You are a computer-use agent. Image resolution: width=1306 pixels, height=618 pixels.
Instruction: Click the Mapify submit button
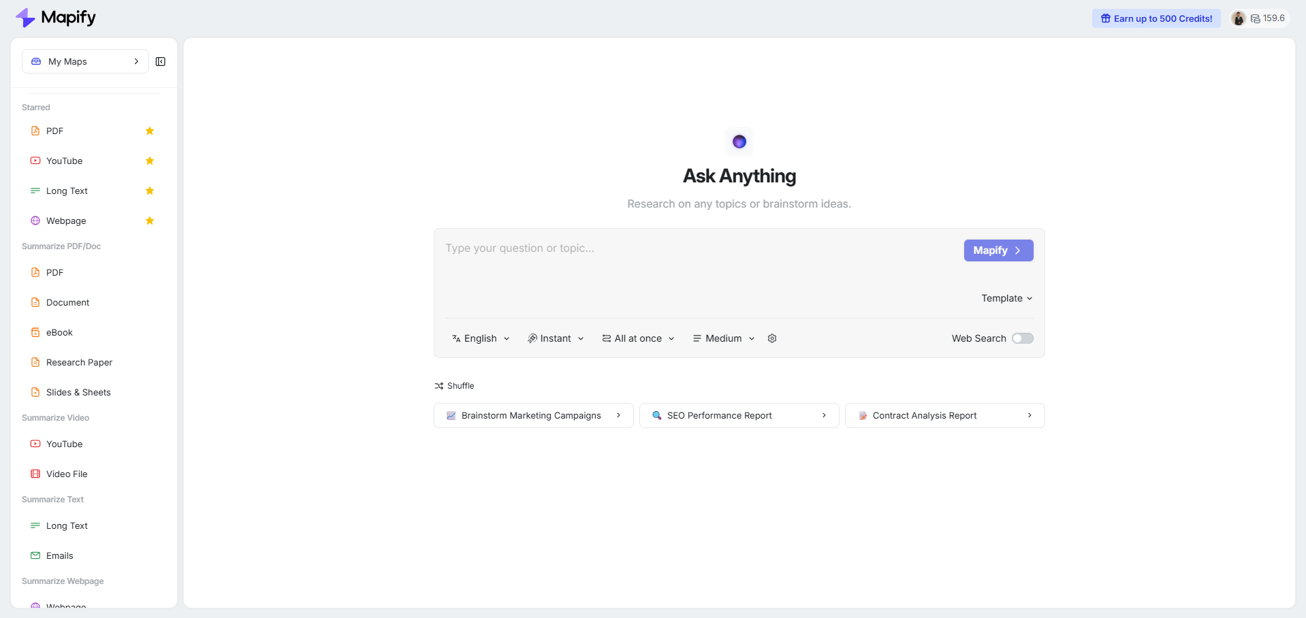click(998, 250)
